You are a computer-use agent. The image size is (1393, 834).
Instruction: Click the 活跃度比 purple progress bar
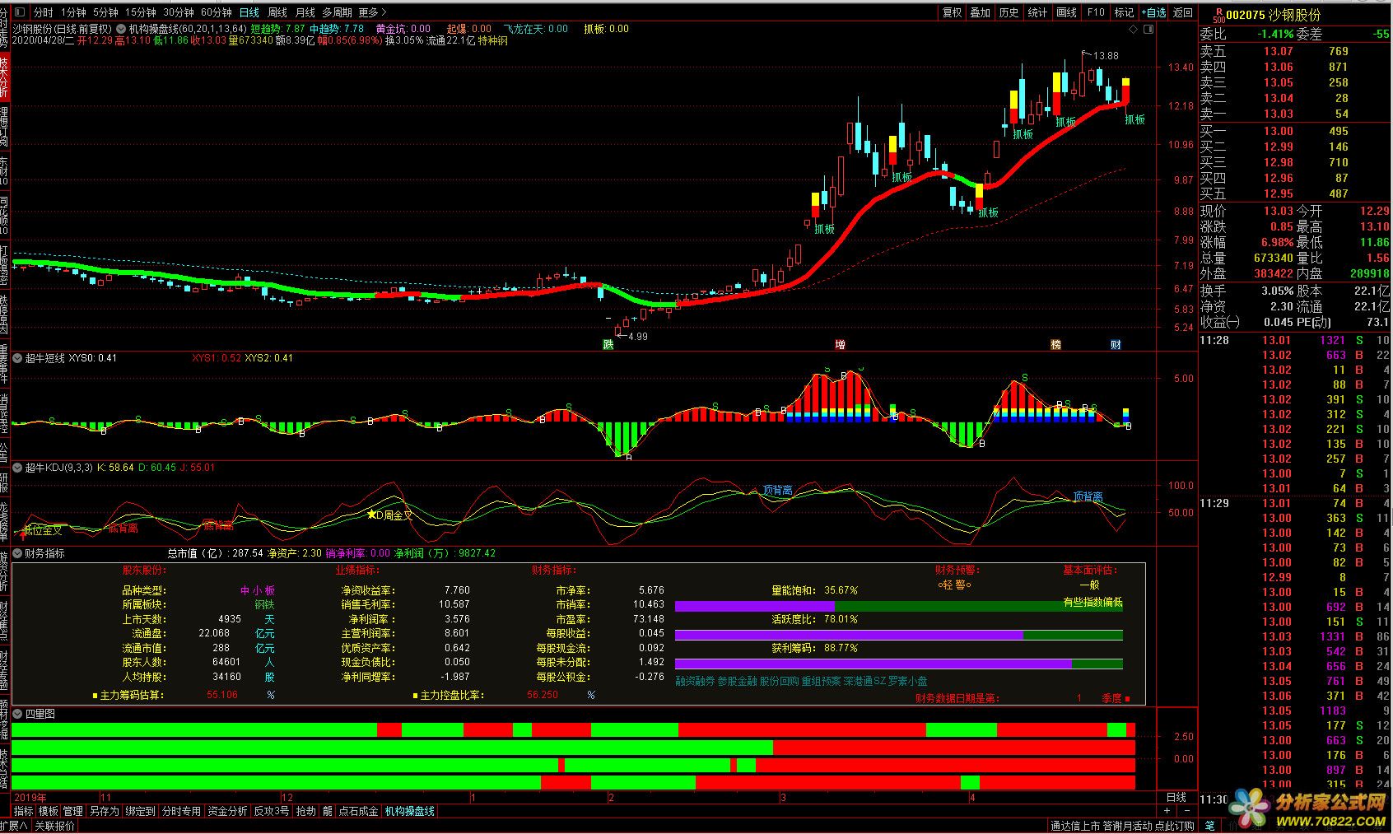coord(849,635)
